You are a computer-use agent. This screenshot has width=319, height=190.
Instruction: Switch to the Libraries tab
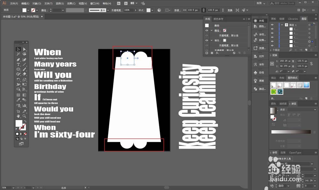[x=293, y=19]
